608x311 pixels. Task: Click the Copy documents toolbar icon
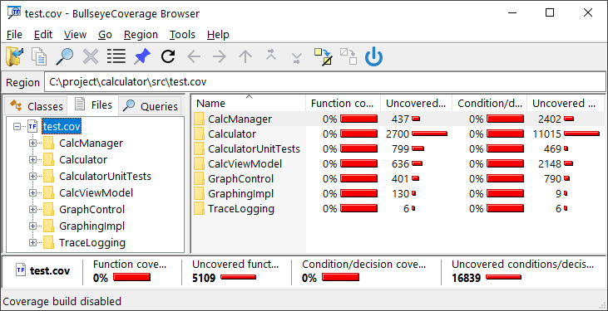(39, 57)
